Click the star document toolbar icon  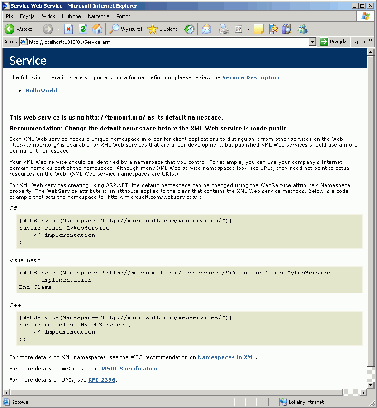[x=273, y=29]
